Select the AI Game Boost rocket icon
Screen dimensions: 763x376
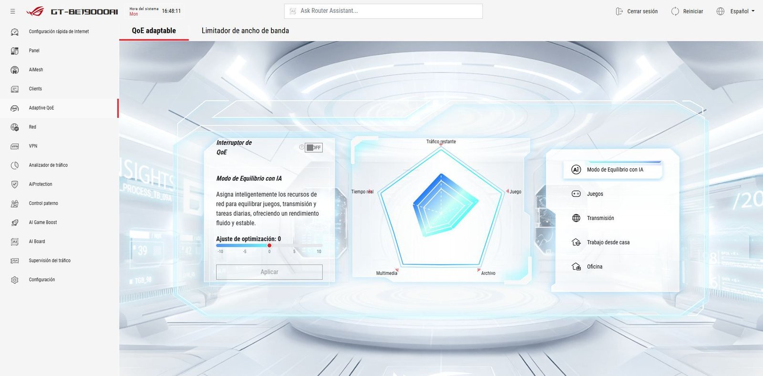[x=15, y=222]
